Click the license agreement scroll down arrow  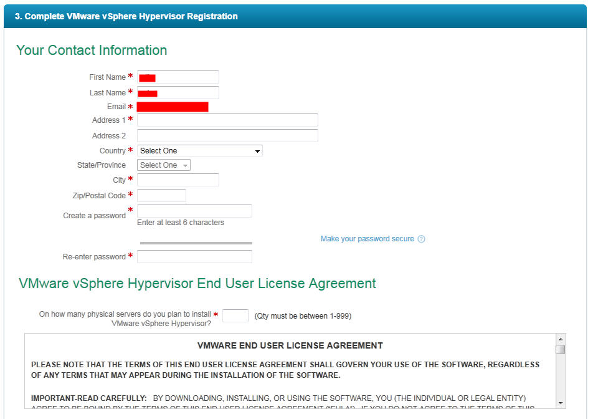tap(561, 403)
